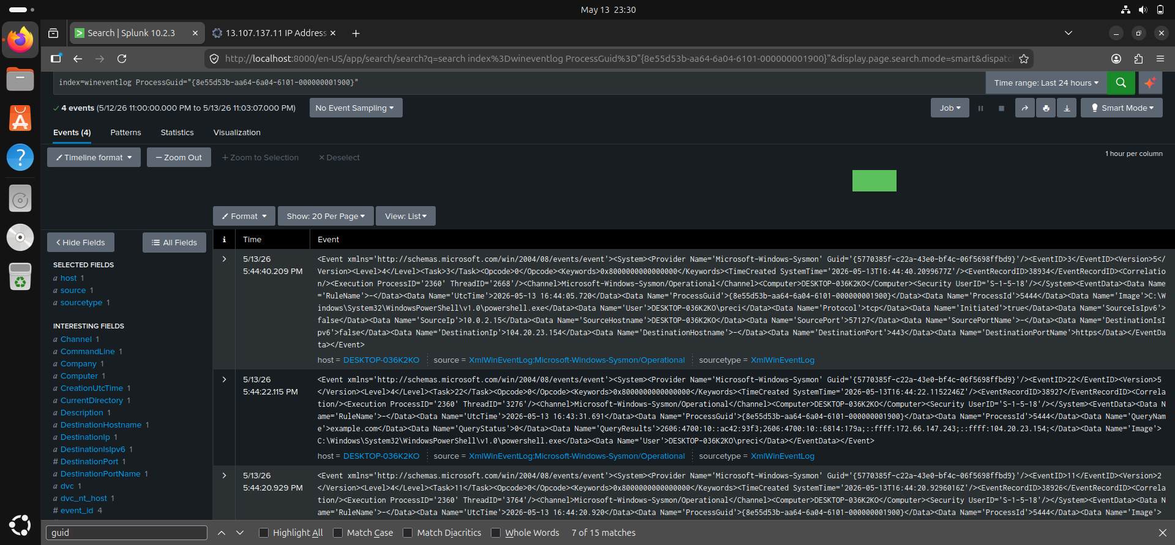Close the find bar
Screen dimensions: 1175x545
pyautogui.click(x=1162, y=533)
